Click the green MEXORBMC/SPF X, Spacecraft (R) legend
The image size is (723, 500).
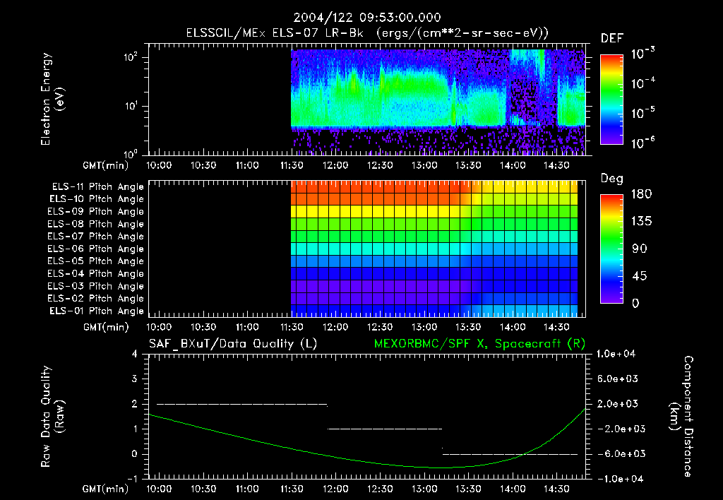coord(479,344)
